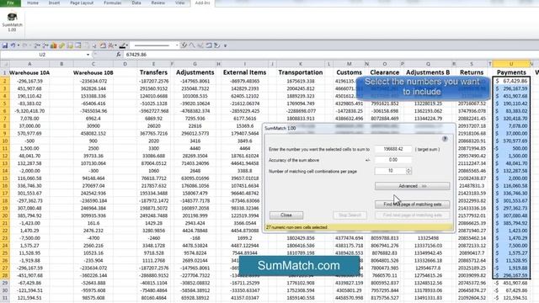
Task: Click cell A8 showing 37,000.00
Action: click(x=29, y=126)
